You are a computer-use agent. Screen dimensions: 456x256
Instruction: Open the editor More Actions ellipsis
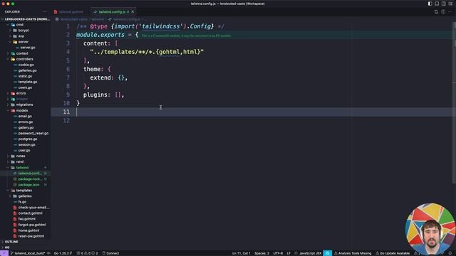[x=450, y=12]
